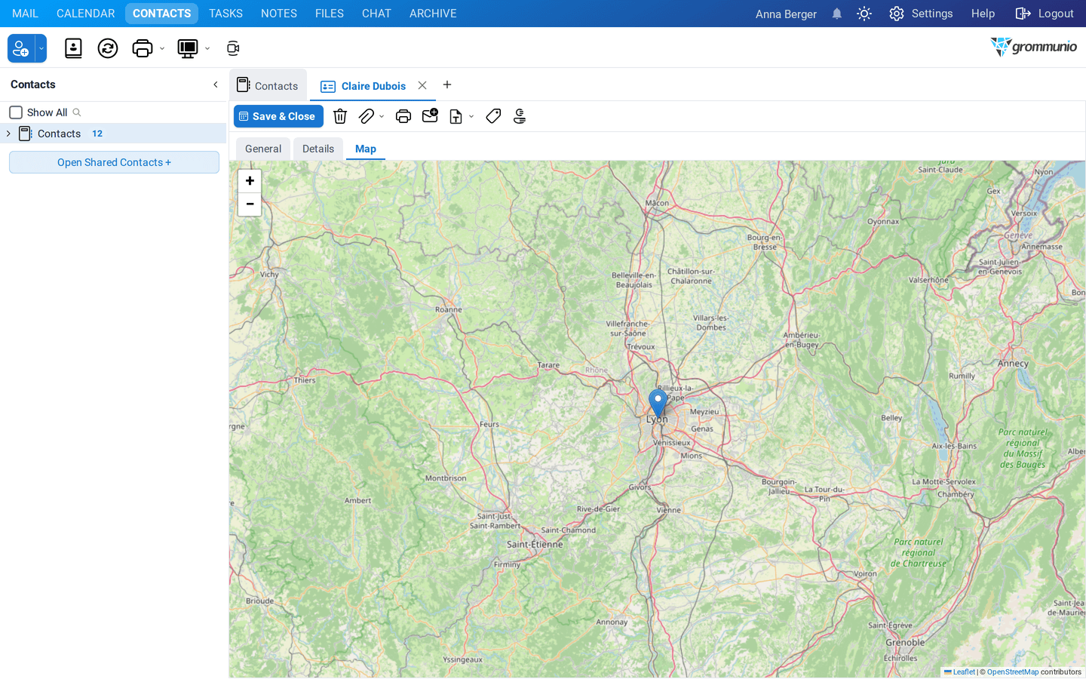The image size is (1086, 679).
Task: Open the CALENDAR menu item
Action: (86, 14)
